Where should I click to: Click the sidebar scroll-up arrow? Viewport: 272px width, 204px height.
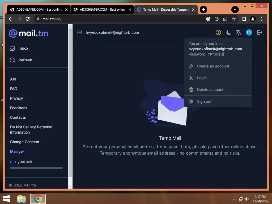click(70, 27)
